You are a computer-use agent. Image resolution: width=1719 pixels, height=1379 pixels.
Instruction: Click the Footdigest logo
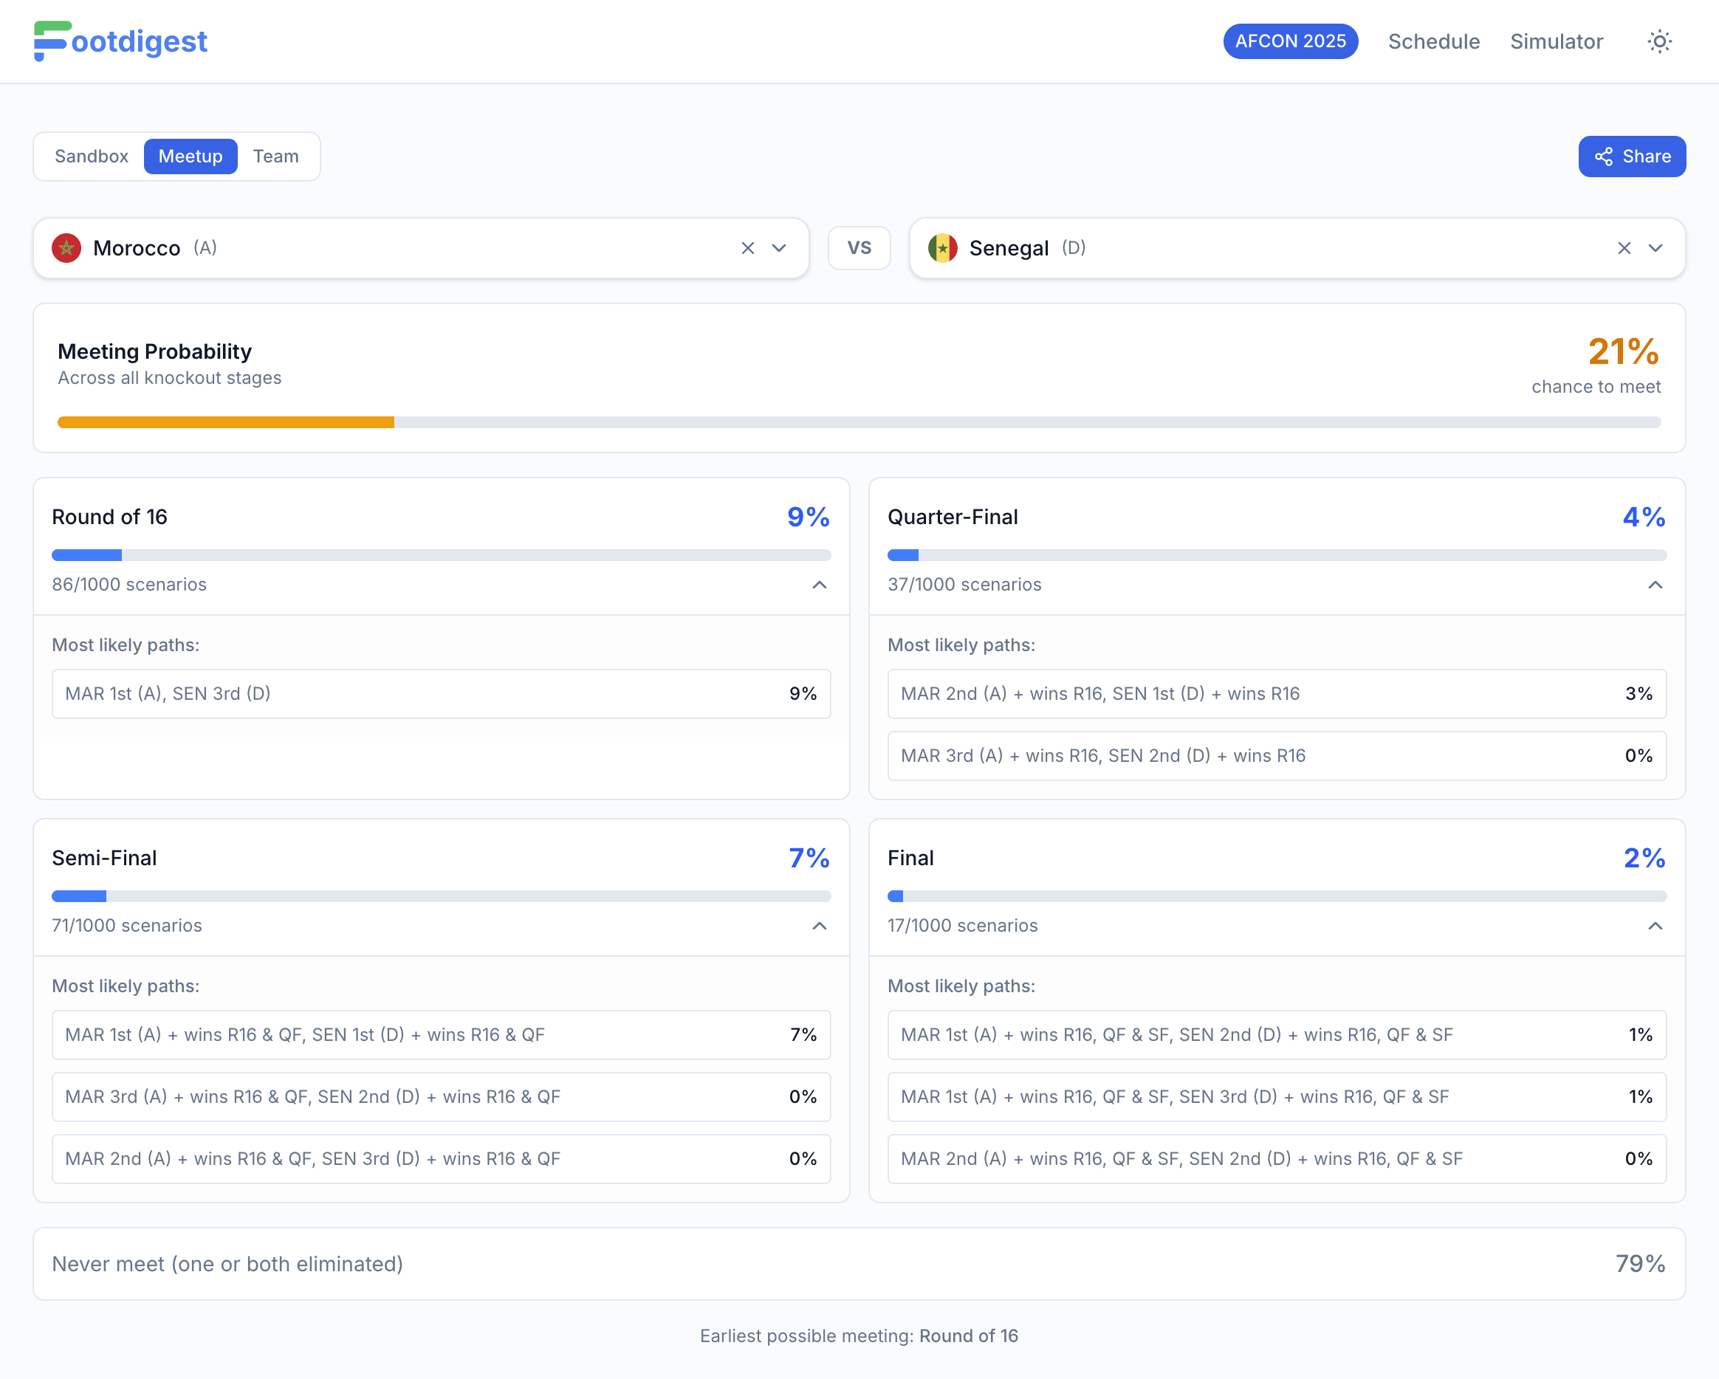120,41
